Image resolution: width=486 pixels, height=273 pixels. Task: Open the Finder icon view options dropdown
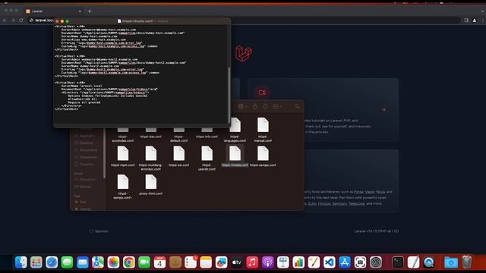pos(243,106)
